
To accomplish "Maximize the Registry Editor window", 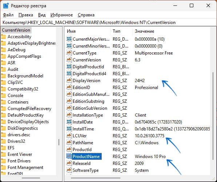I will 192,6.
